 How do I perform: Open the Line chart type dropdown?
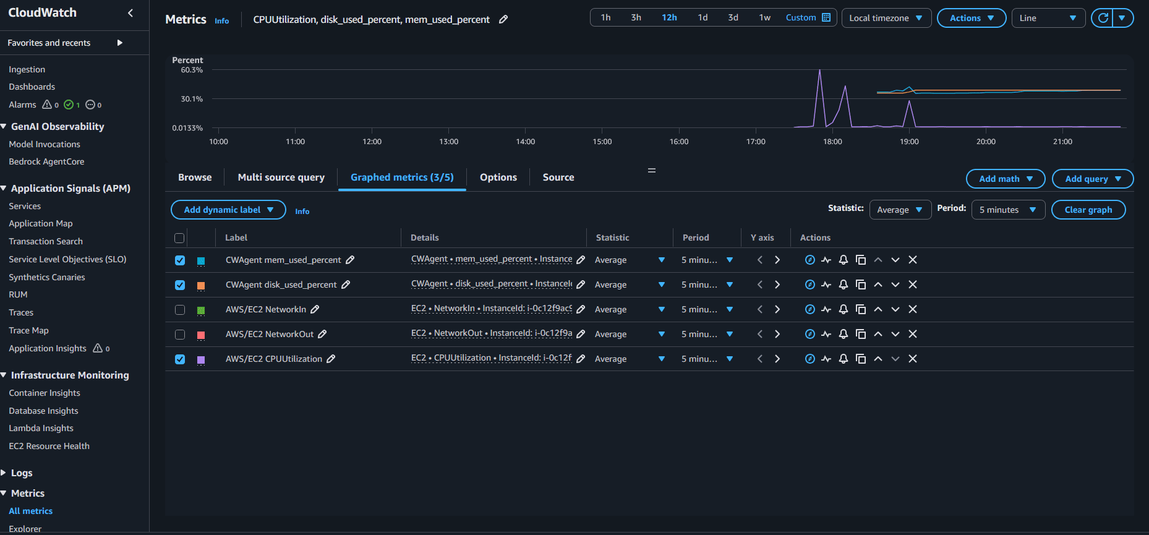(1048, 18)
